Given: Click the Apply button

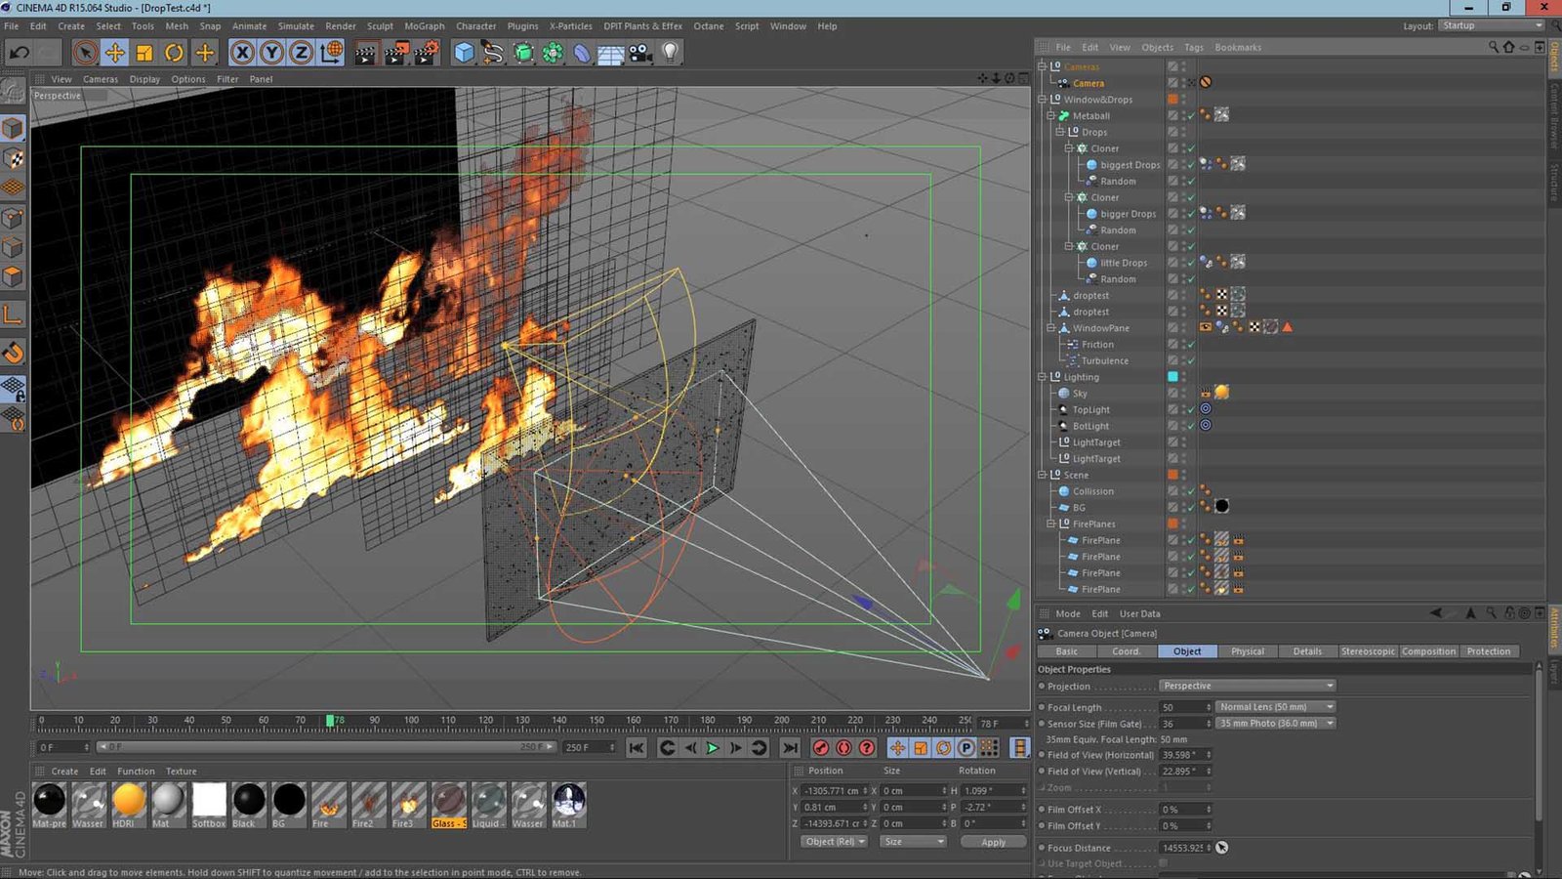Looking at the screenshot, I should click(x=993, y=842).
